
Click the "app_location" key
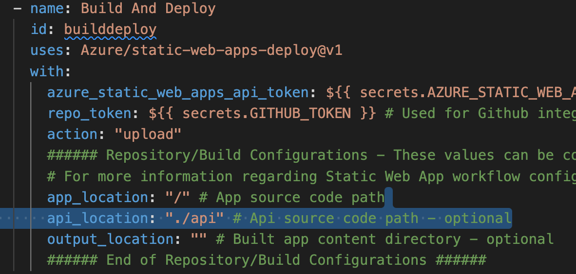pos(97,197)
